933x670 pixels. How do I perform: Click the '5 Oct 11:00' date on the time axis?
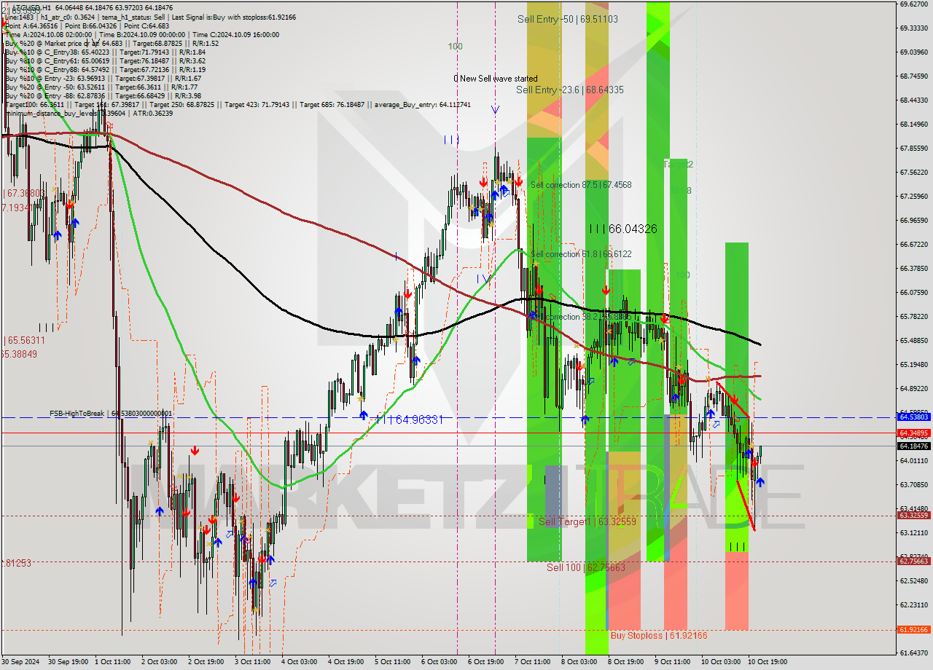(x=392, y=662)
